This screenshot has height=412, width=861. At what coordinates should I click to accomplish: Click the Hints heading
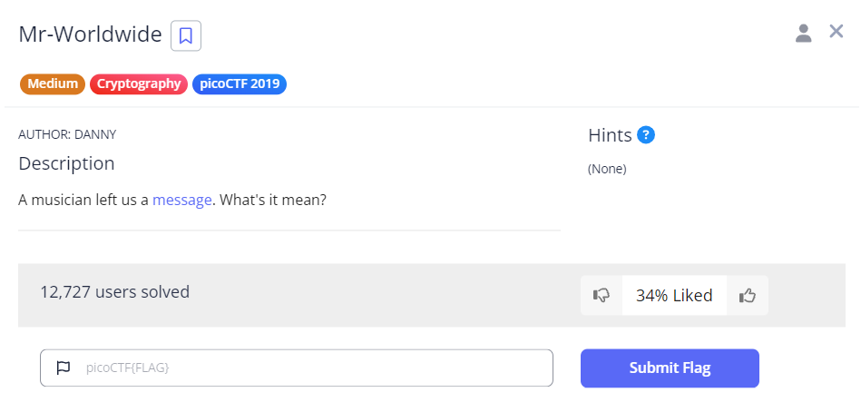tap(610, 135)
